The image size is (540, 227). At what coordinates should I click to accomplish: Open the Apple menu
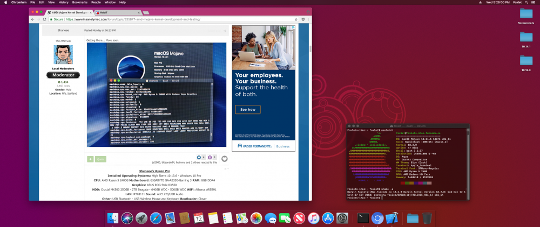pyautogui.click(x=5, y=2)
